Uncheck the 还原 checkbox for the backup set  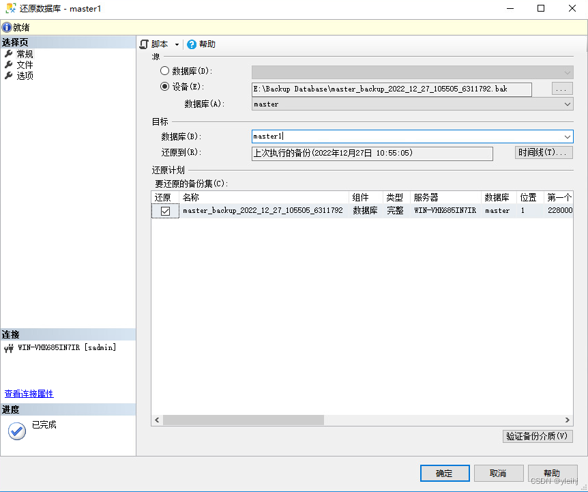pyautogui.click(x=164, y=210)
